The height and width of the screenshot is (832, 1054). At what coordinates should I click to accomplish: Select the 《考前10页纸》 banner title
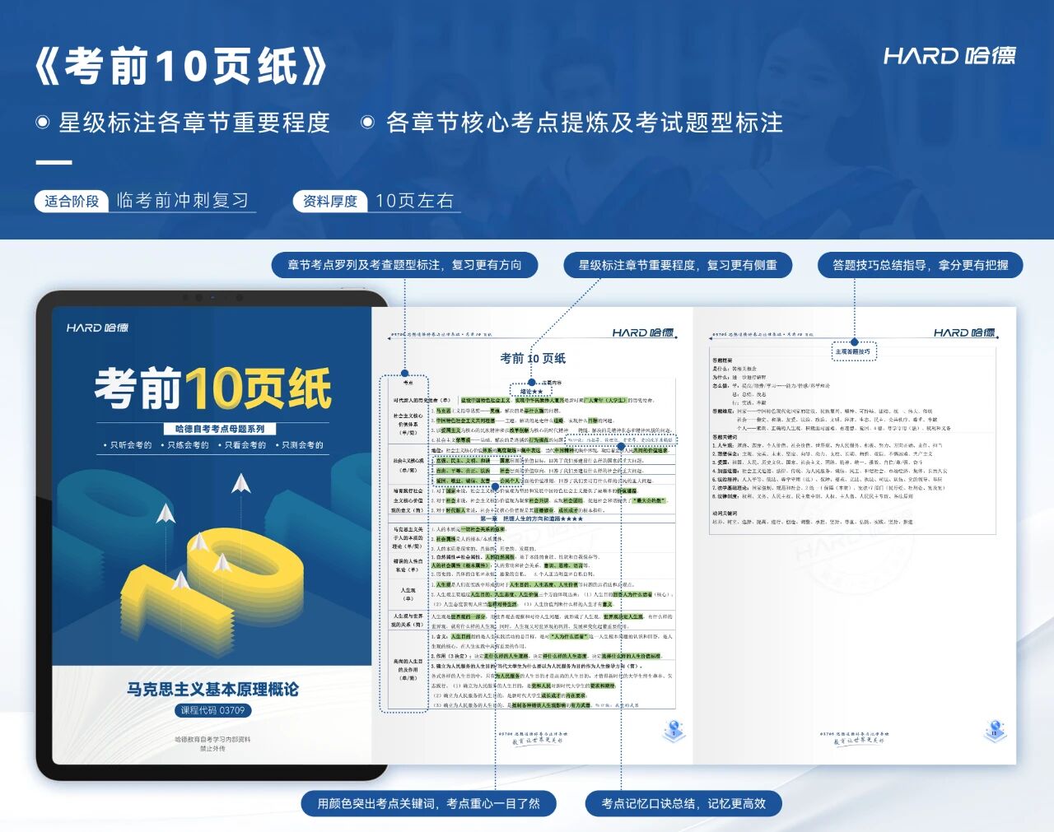click(x=182, y=67)
